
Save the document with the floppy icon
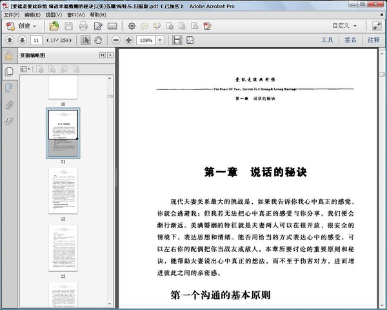pos(68,26)
